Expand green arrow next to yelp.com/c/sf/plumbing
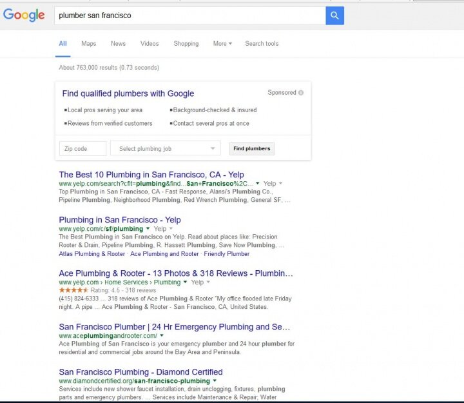 pos(148,229)
